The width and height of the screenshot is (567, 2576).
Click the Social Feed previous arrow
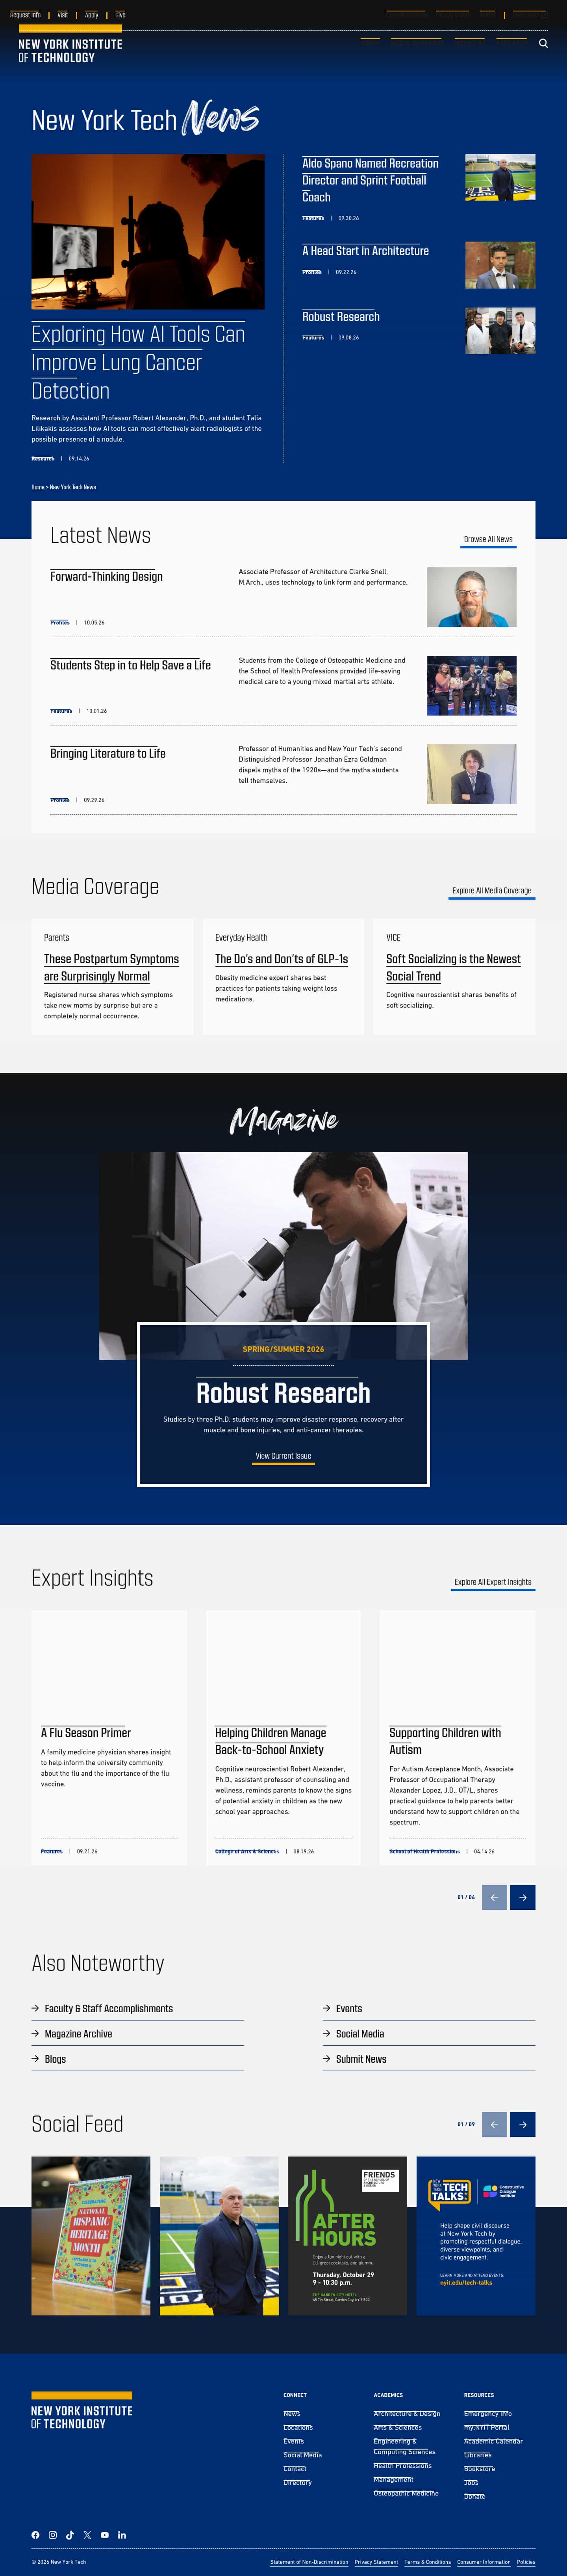coord(494,2124)
